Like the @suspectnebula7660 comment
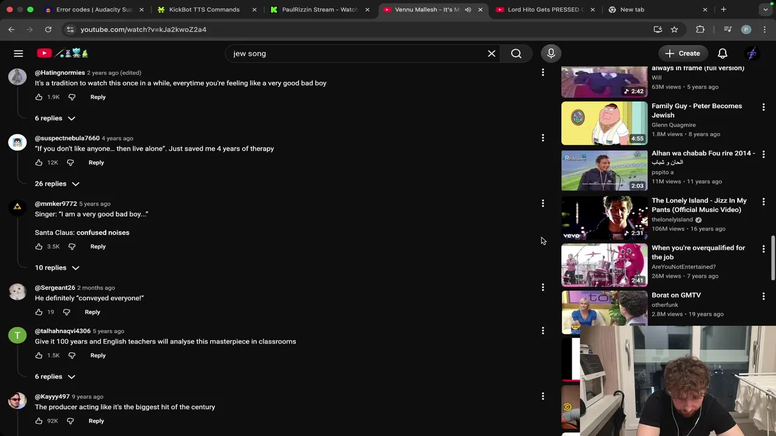Screen dimensions: 776x436 pos(39,162)
